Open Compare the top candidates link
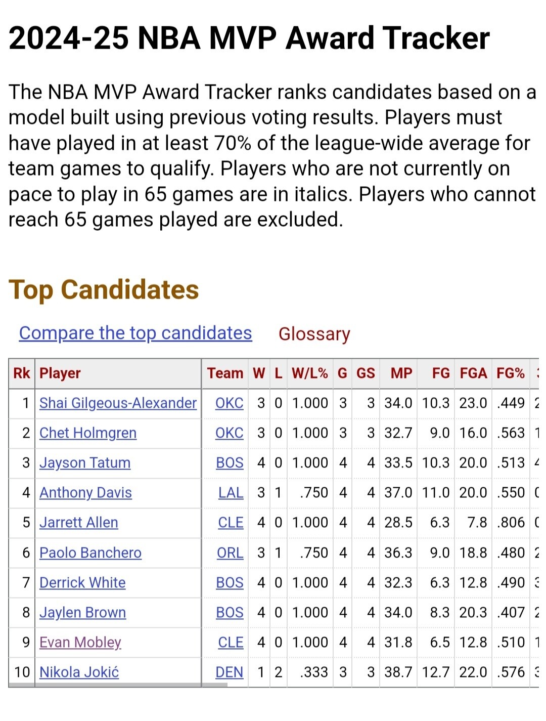The width and height of the screenshot is (546, 721). click(x=135, y=333)
